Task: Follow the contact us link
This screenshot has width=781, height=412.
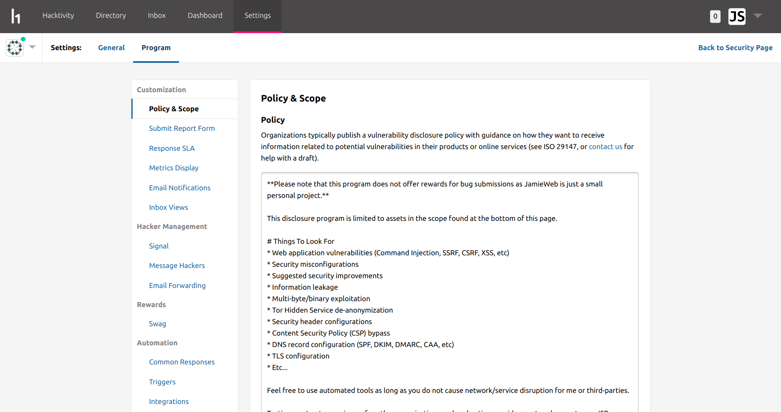Action: pos(605,147)
